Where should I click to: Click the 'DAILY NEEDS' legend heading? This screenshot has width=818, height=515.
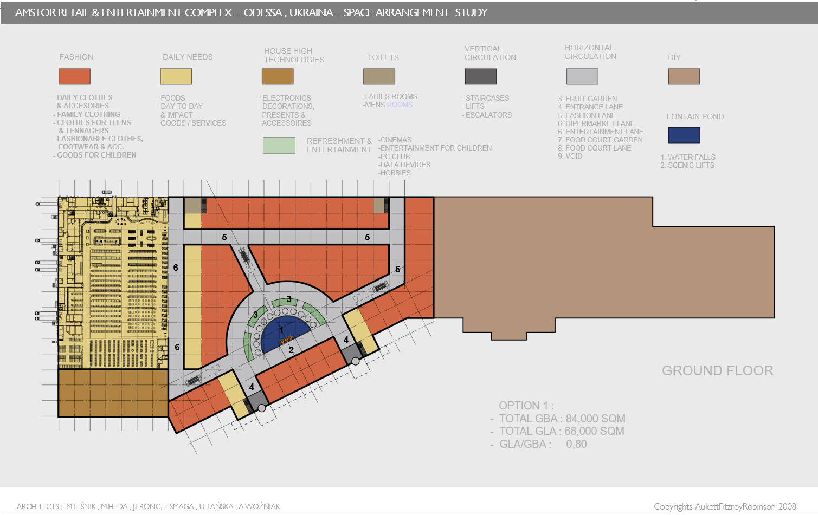[x=188, y=57]
